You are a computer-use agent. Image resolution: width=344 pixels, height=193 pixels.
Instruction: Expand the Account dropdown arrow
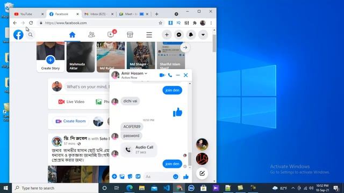tap(203, 34)
